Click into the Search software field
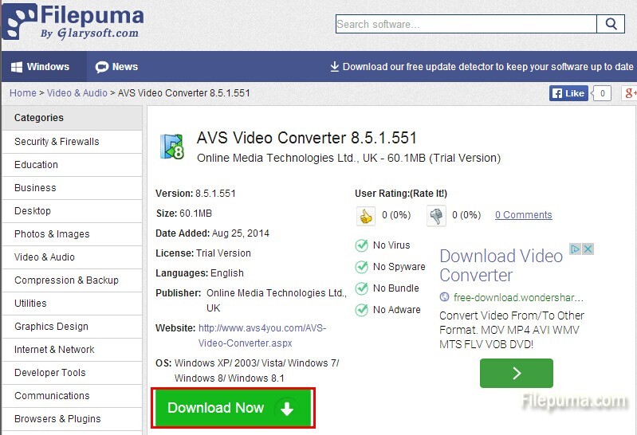 pyautogui.click(x=466, y=25)
